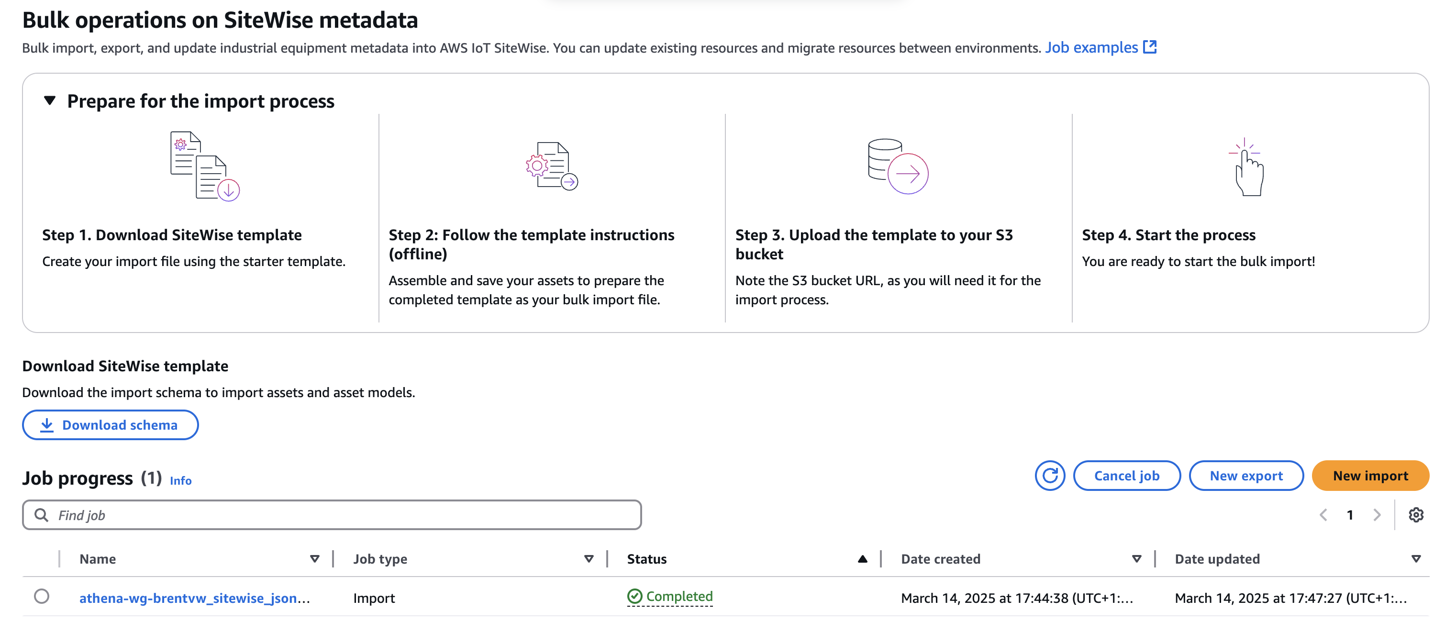Click the magnifier icon in Find job
1445x622 pixels.
coord(42,514)
